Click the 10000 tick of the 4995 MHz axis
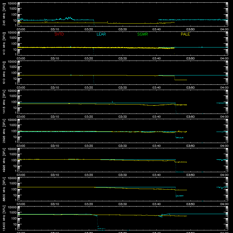Viewport: 233px width, 233px height. coord(12,149)
